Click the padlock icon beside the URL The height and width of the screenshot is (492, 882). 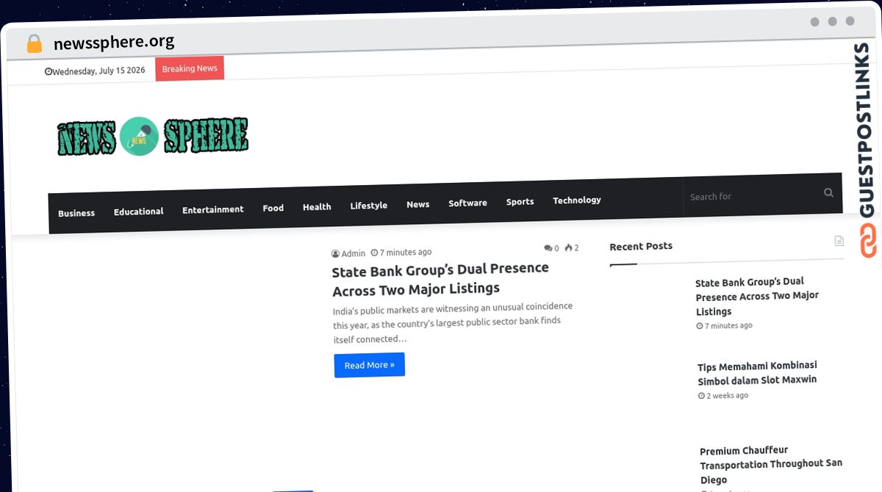coord(34,44)
